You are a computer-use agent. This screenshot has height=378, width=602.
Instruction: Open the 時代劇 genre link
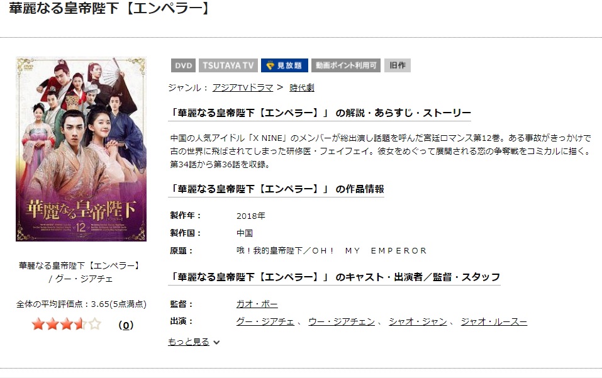(x=302, y=88)
